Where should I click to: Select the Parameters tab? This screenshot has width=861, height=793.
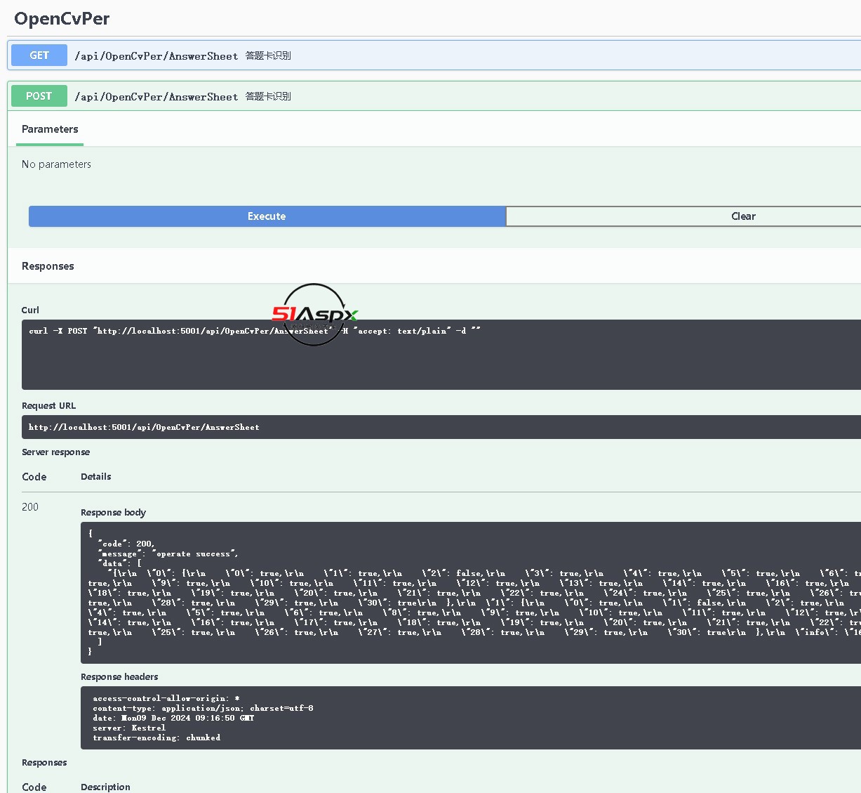tap(50, 129)
